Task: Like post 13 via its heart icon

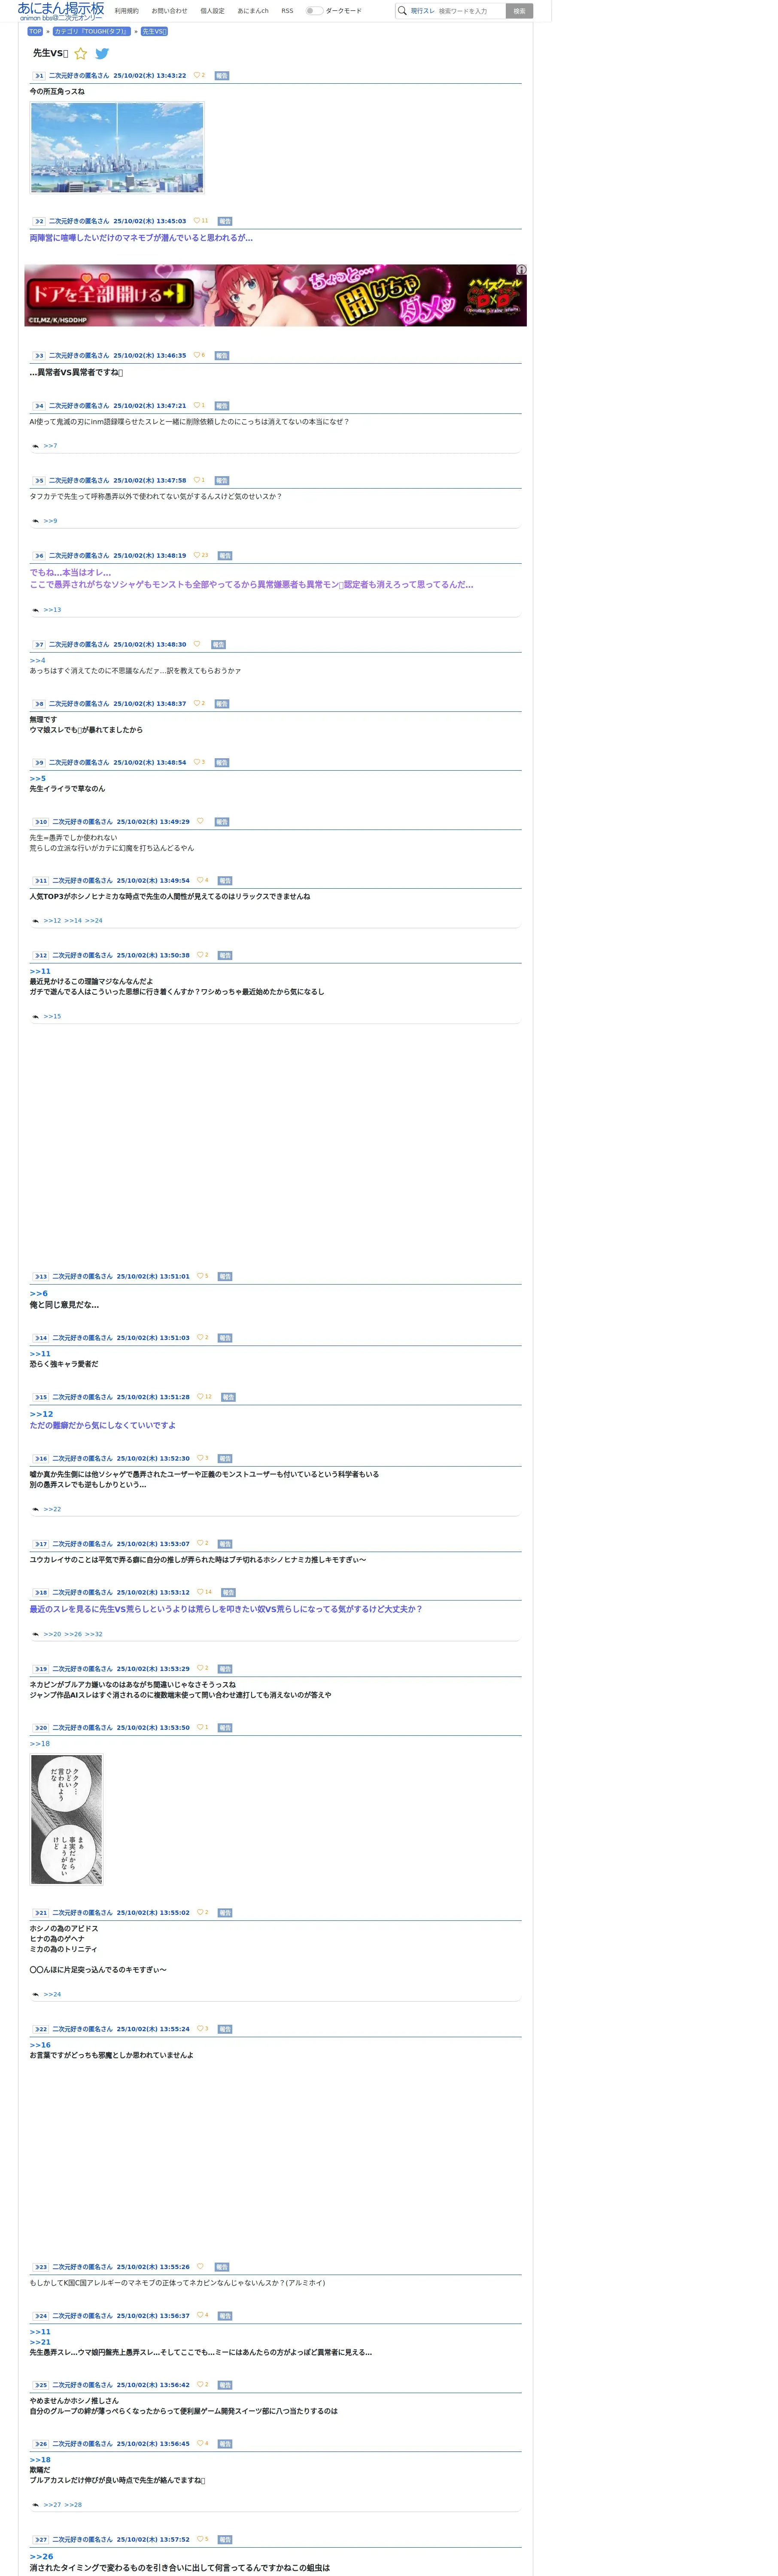Action: 200,1276
